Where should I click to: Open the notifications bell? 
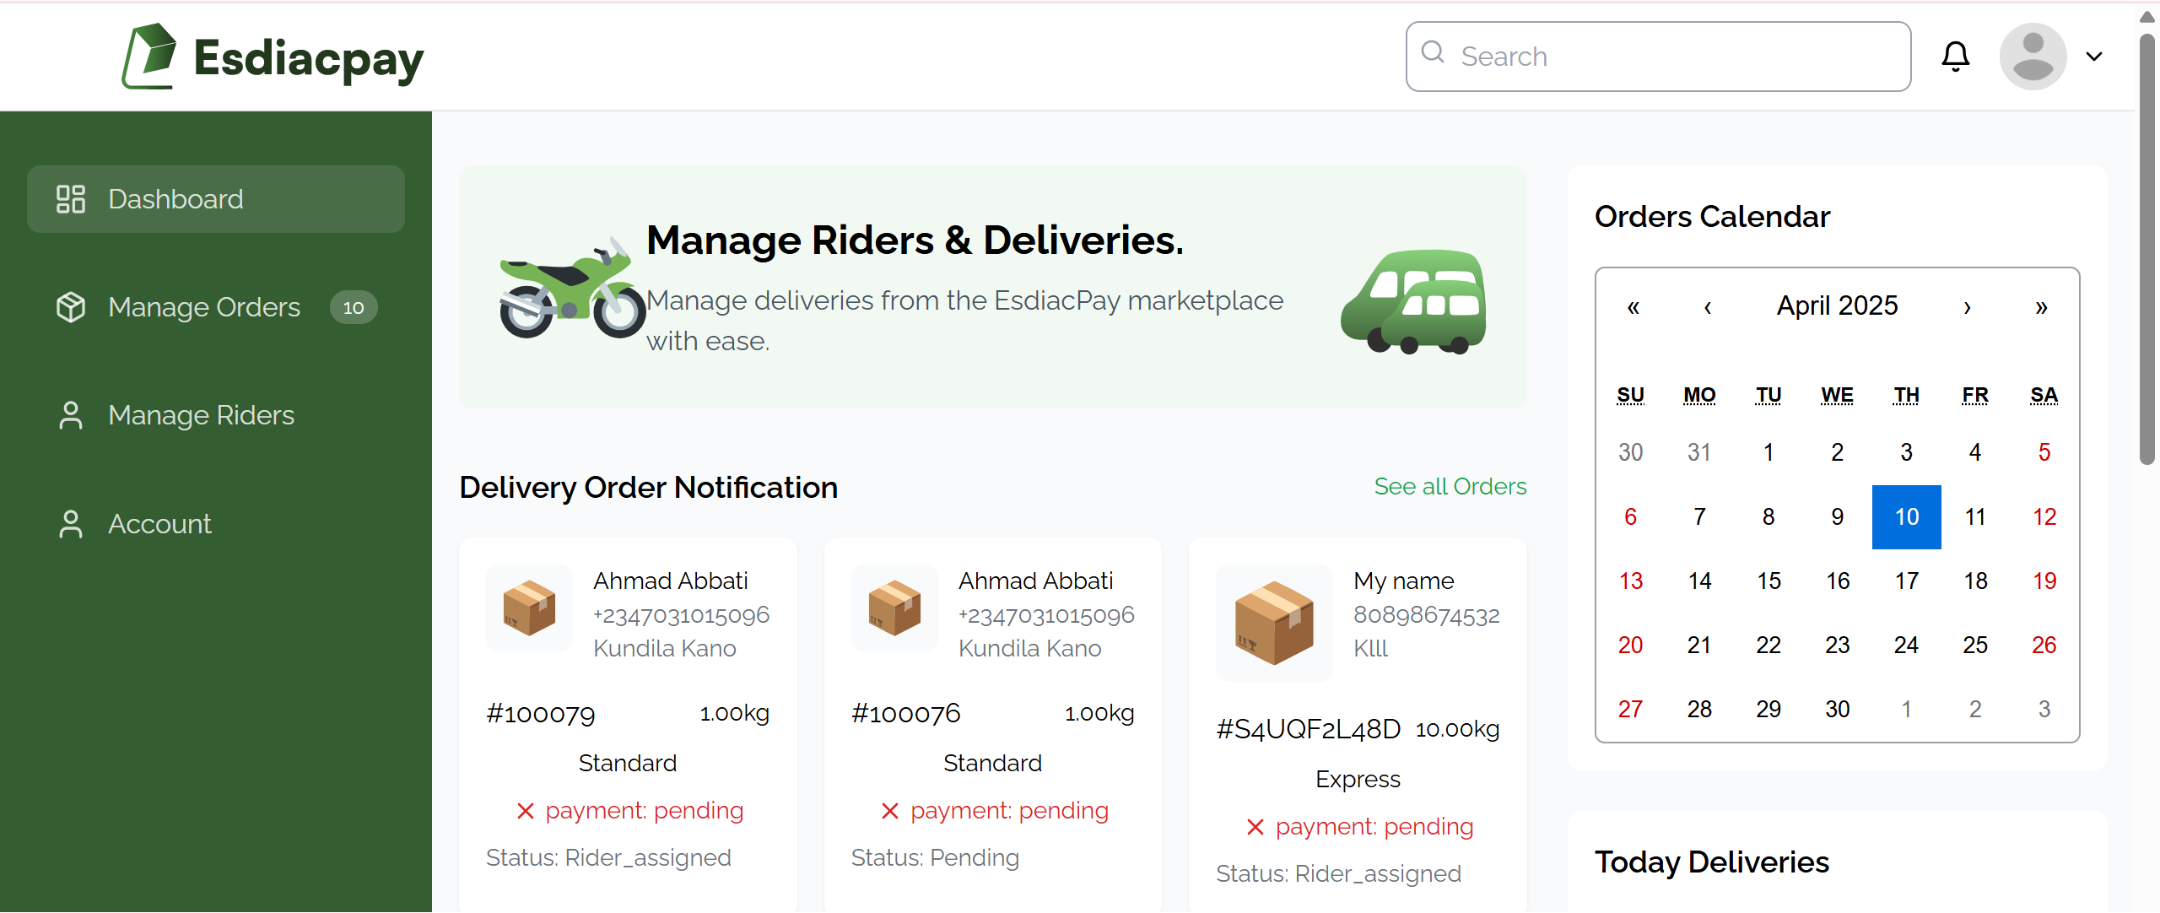coord(1955,57)
